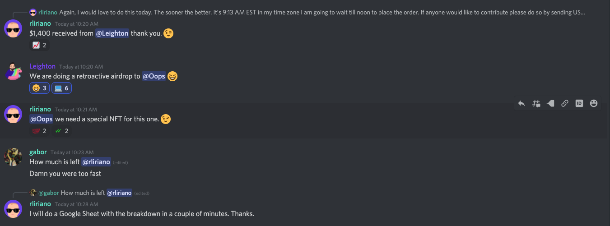Copy message link with chain icon

pos(565,103)
